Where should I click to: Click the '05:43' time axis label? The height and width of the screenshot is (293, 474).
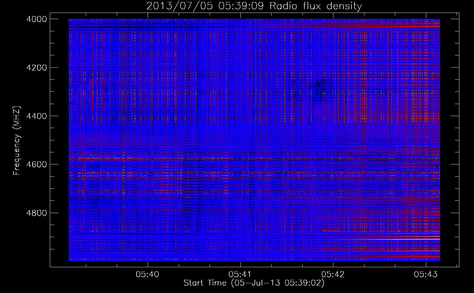[426, 274]
